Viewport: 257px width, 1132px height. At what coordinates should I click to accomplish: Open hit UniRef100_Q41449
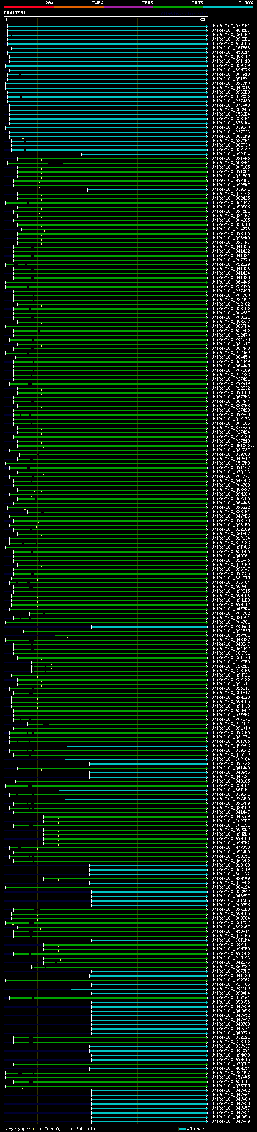tap(230, 768)
